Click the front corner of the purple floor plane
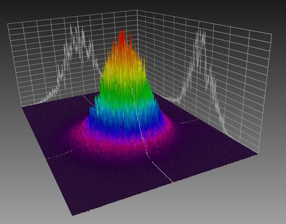 pyautogui.click(x=73, y=215)
